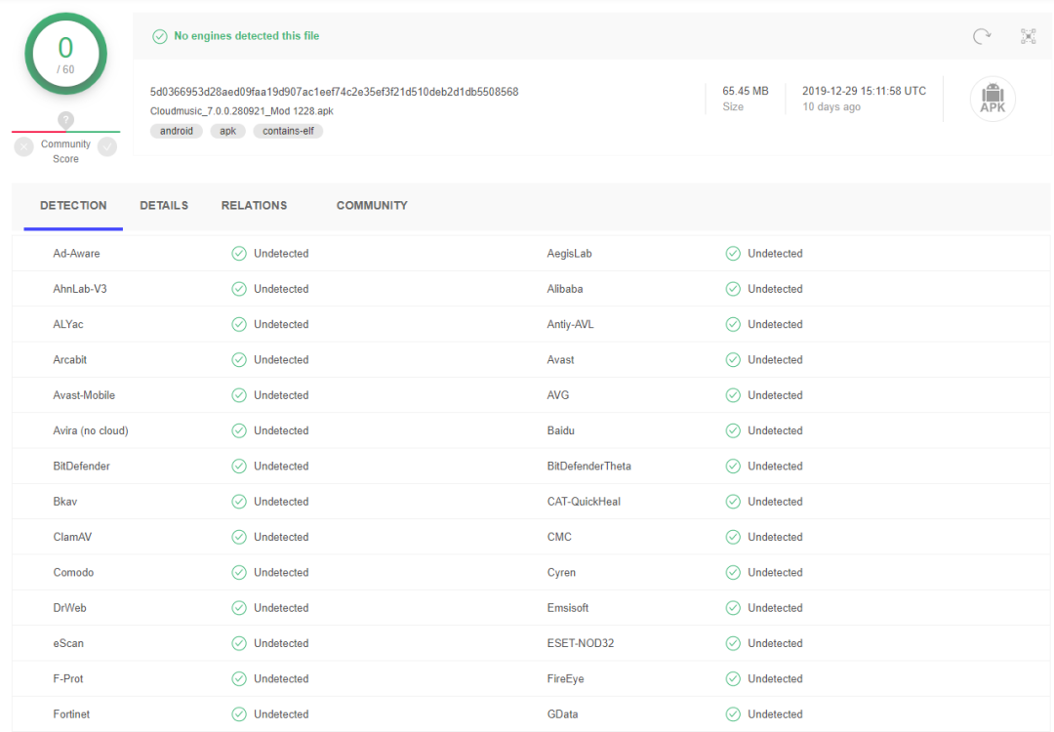Click Undetected result for CAT-QuickHeal
This screenshot has width=1054, height=732.
pos(775,502)
